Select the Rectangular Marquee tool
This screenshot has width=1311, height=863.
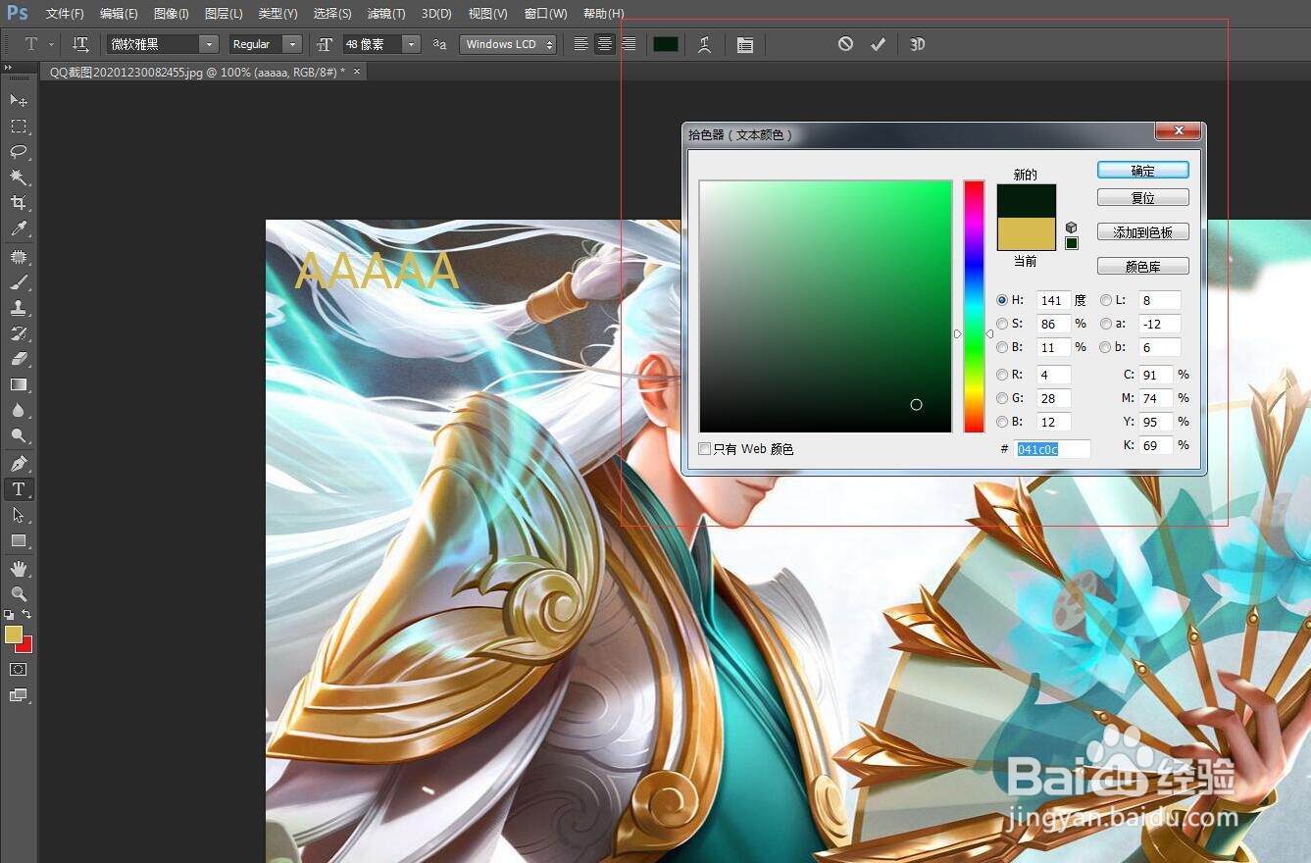19,126
